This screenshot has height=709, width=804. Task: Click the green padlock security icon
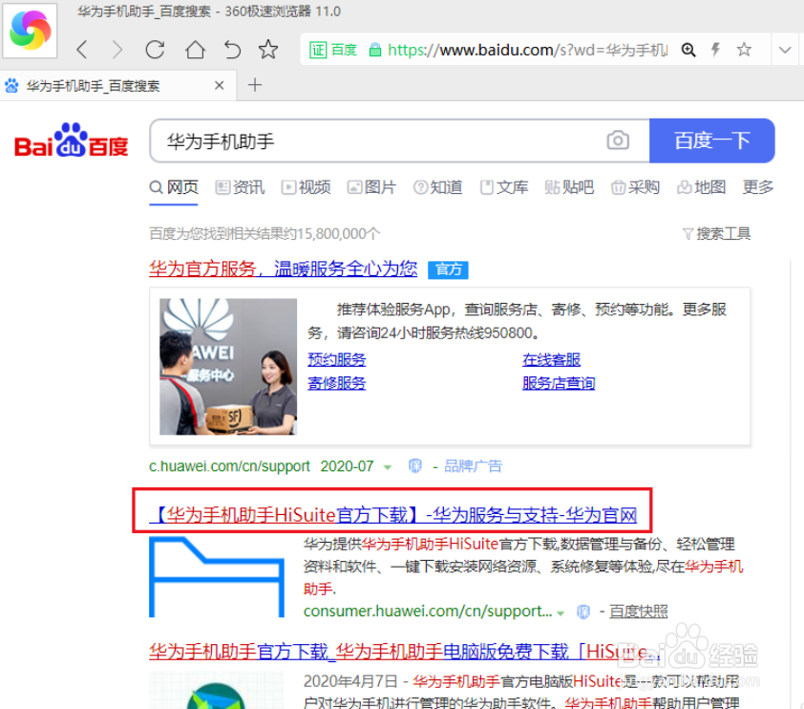click(375, 50)
